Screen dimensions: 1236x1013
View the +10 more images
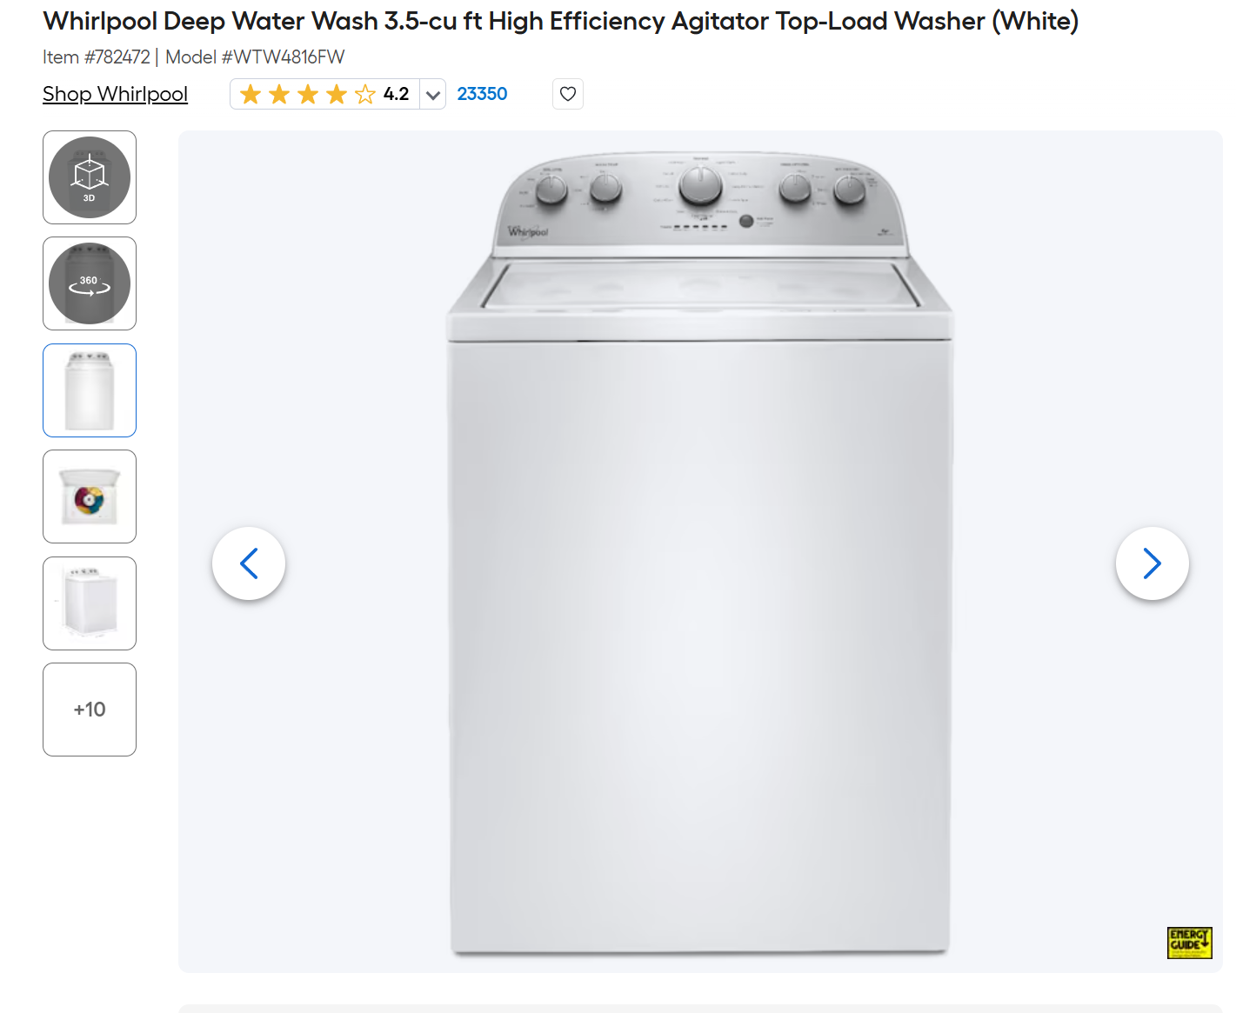(90, 710)
